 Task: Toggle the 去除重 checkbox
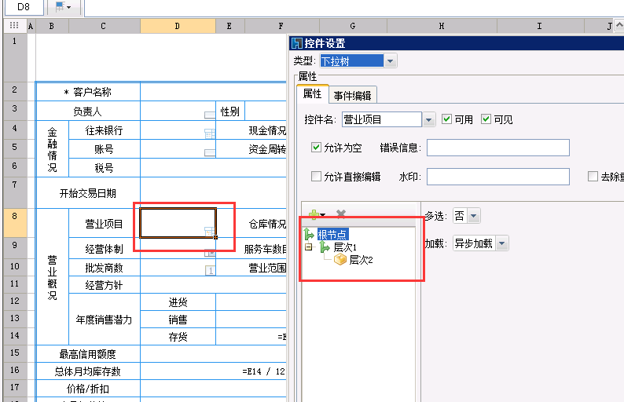[593, 176]
